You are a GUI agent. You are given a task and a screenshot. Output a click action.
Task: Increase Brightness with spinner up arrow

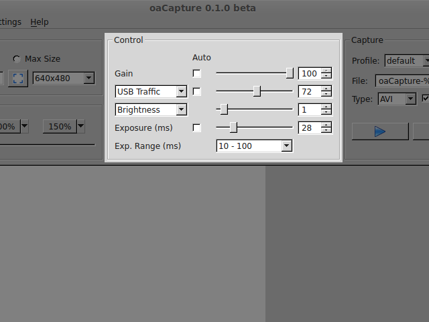coord(326,107)
